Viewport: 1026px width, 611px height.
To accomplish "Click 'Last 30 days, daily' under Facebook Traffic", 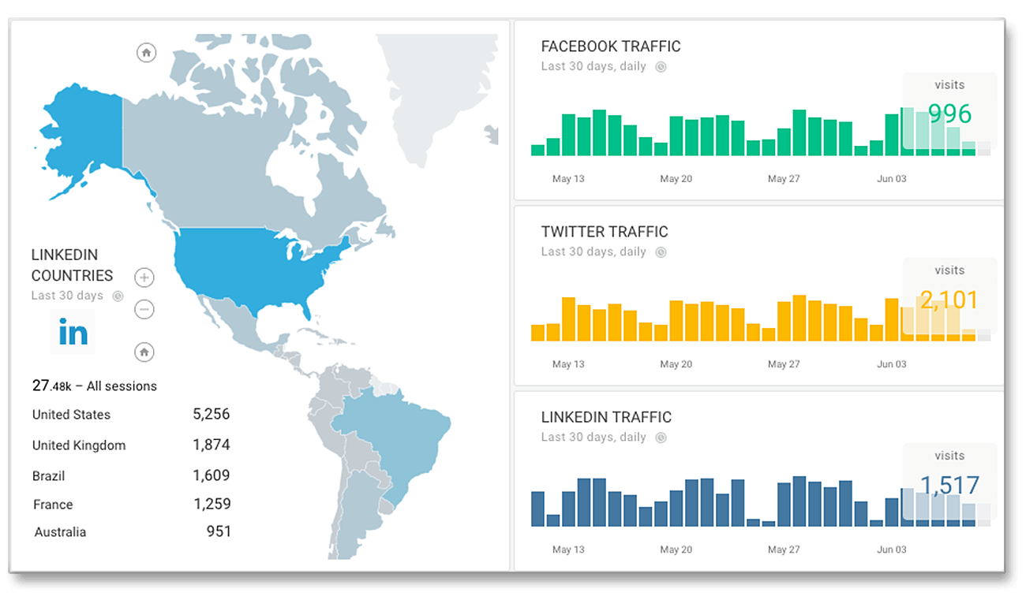I will [x=594, y=66].
